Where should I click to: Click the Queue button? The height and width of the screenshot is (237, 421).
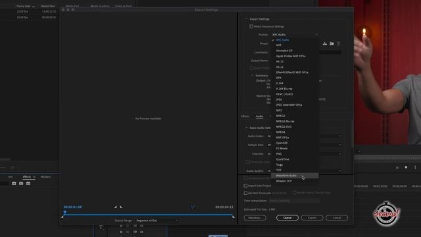pyautogui.click(x=287, y=218)
